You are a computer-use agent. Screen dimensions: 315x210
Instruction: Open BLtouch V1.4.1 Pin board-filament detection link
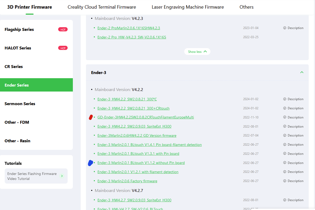click(150, 145)
